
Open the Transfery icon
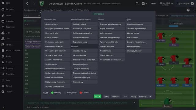click(3, 74)
